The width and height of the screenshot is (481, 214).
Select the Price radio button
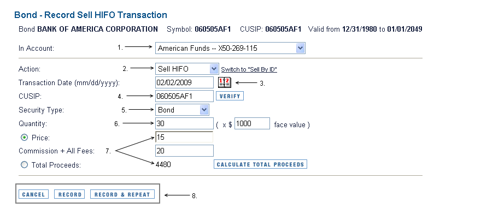(x=24, y=138)
